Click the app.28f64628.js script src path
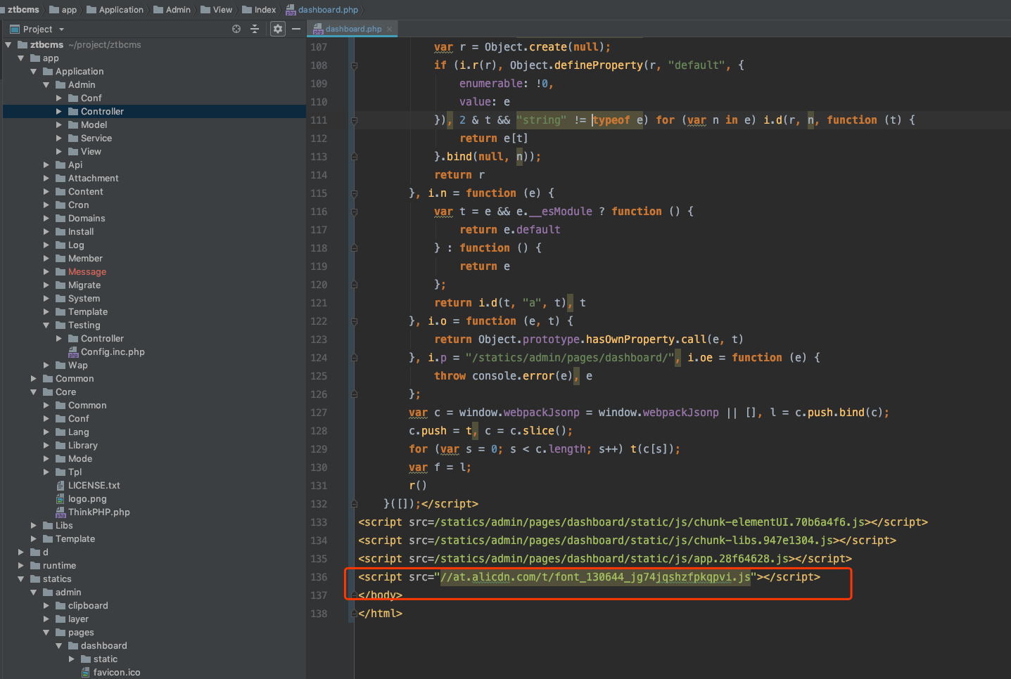Image resolution: width=1011 pixels, height=679 pixels. (x=612, y=559)
